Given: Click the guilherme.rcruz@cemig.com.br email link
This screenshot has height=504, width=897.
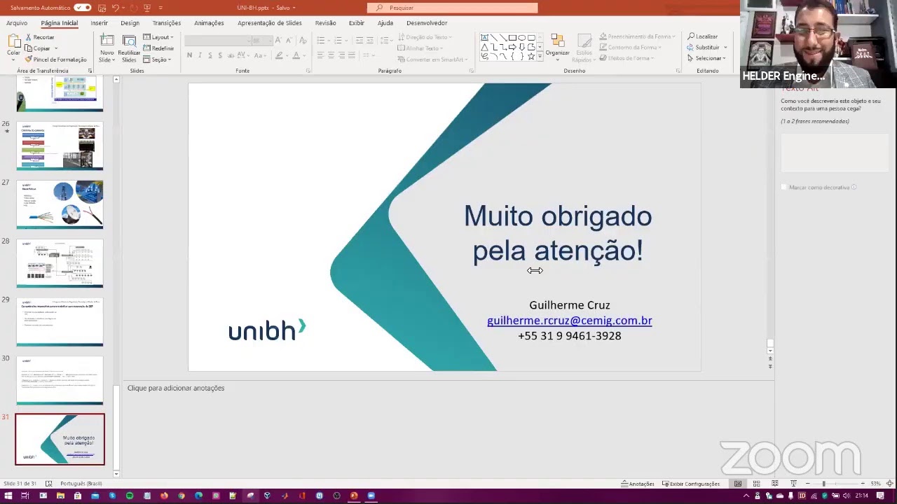Looking at the screenshot, I should (570, 321).
